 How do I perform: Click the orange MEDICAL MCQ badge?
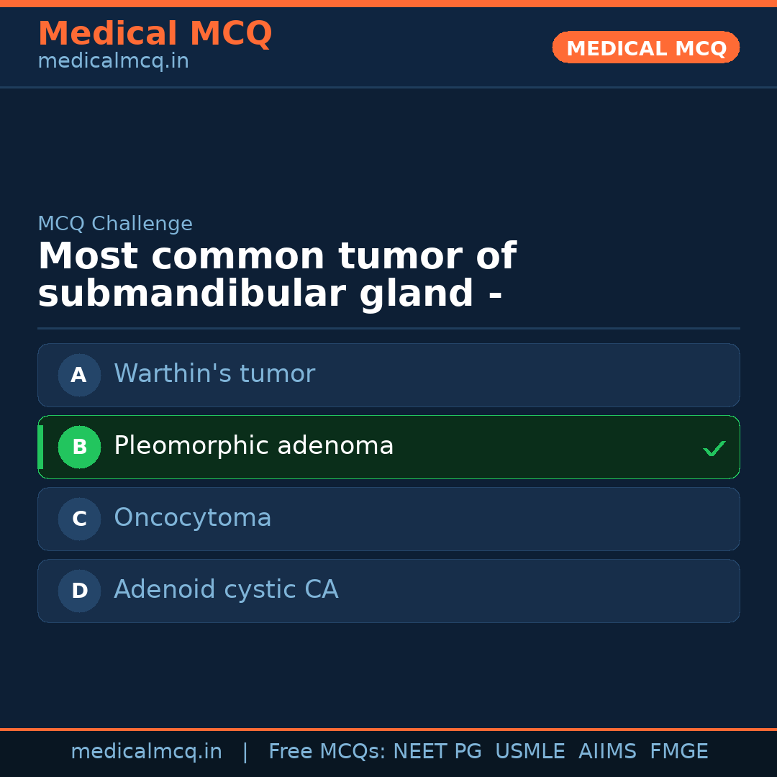pos(645,48)
